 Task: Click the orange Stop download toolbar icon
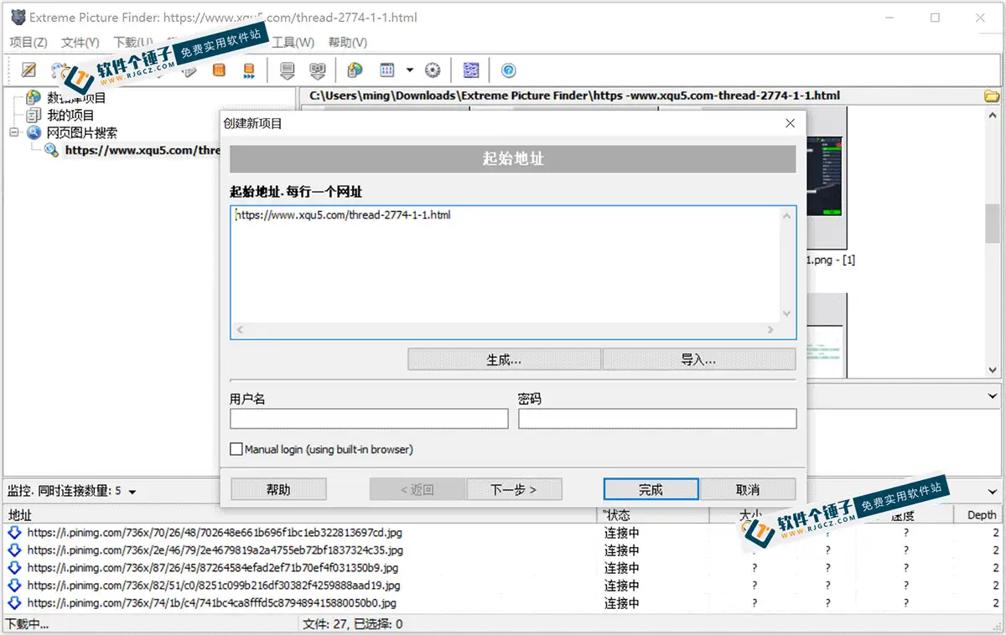219,70
